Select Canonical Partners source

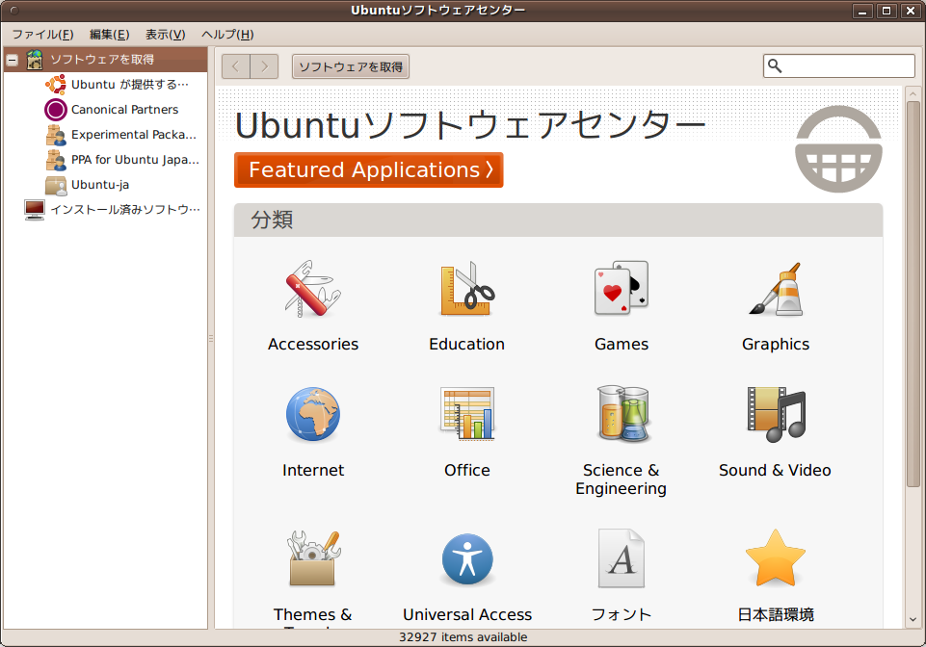(x=124, y=109)
